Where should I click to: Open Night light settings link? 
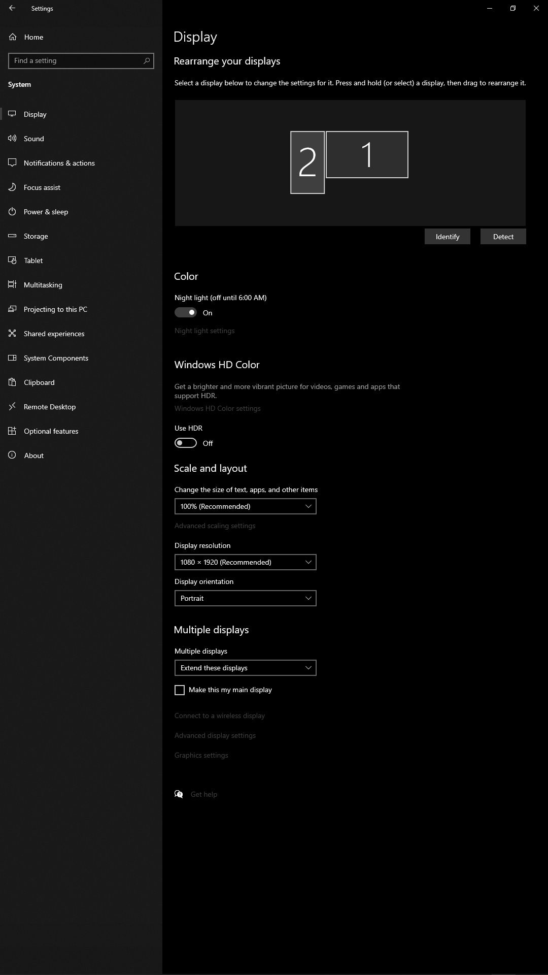click(x=204, y=331)
